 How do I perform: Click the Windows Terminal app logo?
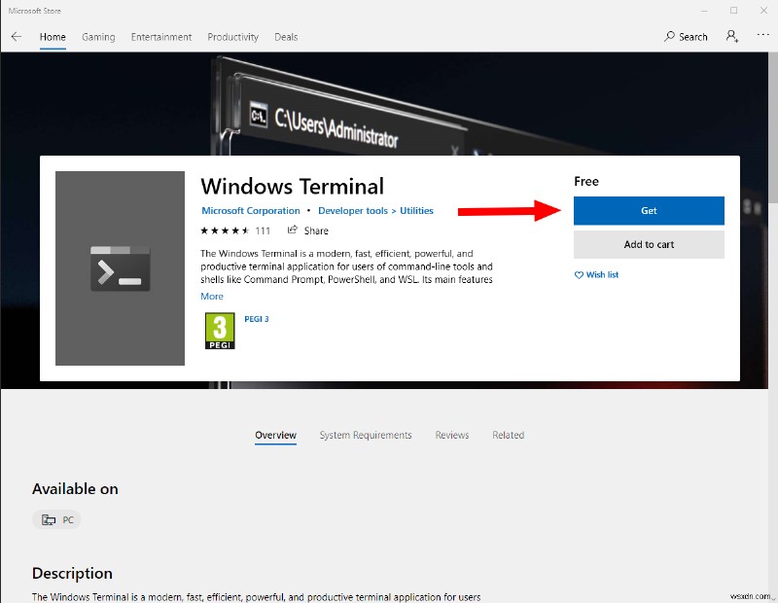coord(120,269)
